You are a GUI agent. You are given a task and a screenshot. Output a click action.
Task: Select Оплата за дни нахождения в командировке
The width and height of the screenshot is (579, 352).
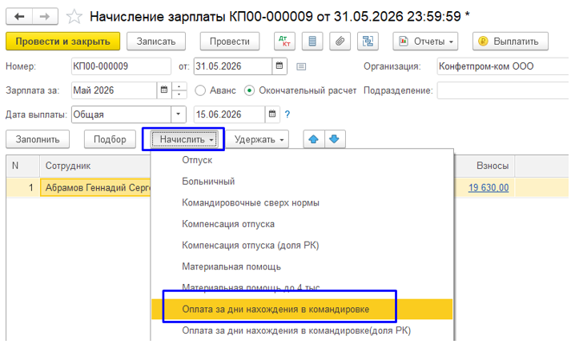coord(302,309)
